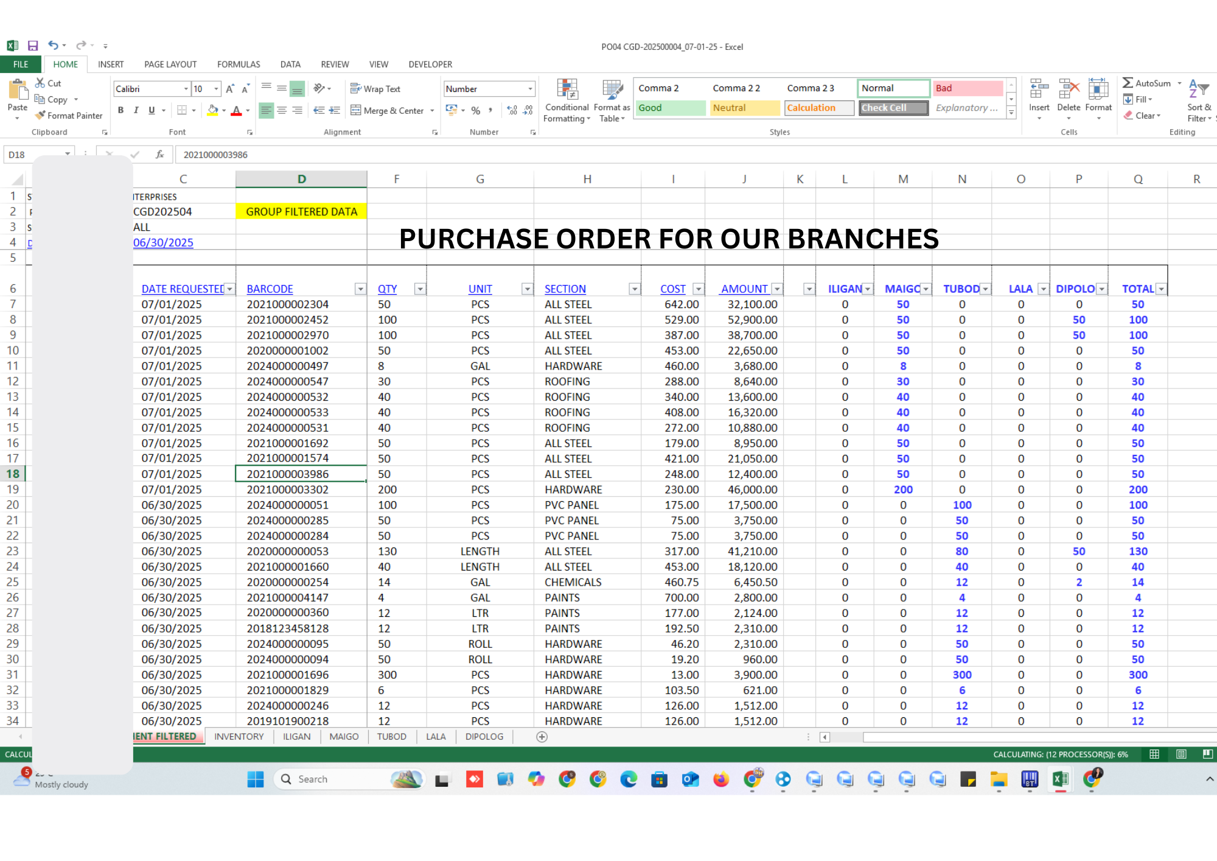Increase font size with large A icon
1217x861 pixels.
[x=230, y=89]
